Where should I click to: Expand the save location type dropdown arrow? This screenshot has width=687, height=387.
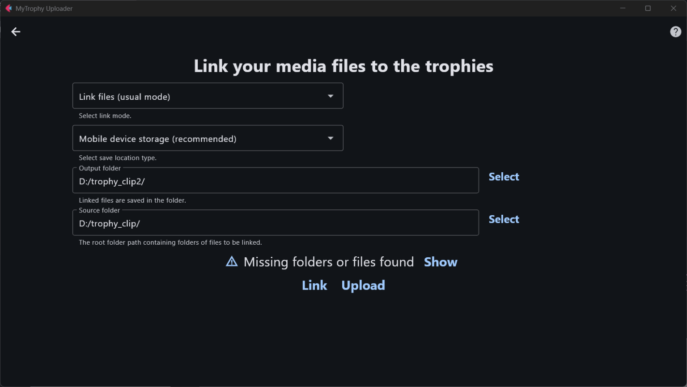click(x=331, y=138)
